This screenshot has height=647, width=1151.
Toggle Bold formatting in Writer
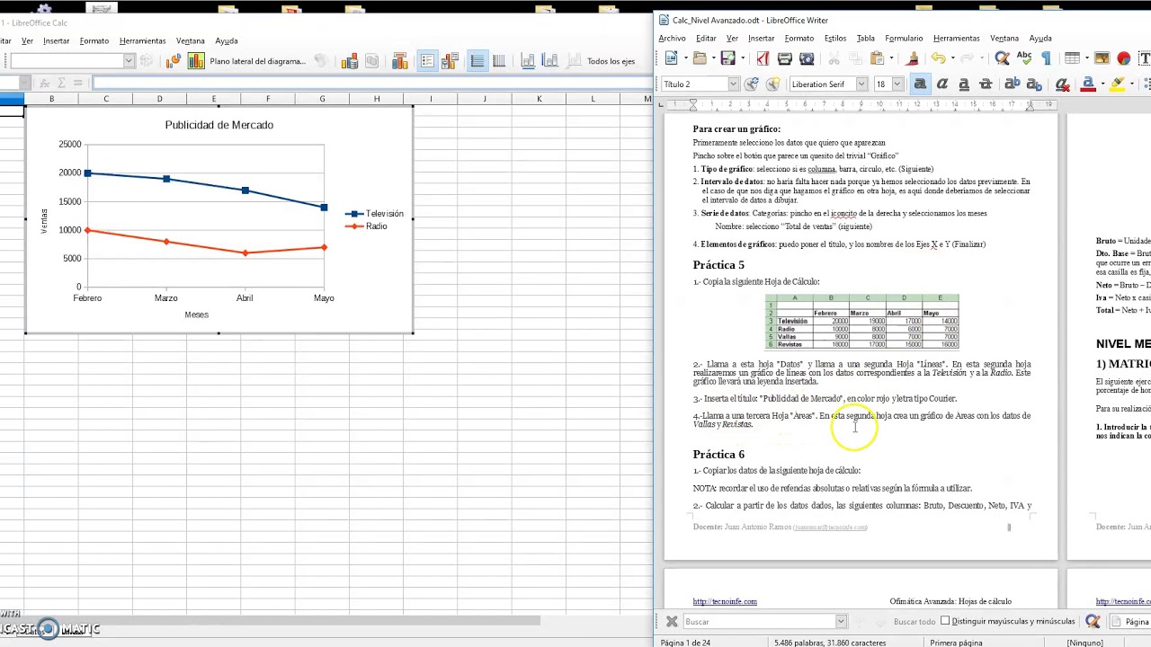[920, 84]
